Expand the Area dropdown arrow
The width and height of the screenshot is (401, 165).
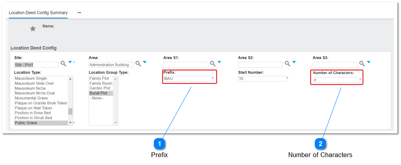[x=145, y=62]
